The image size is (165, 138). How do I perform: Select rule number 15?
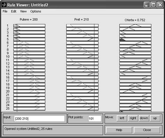(8, 74)
